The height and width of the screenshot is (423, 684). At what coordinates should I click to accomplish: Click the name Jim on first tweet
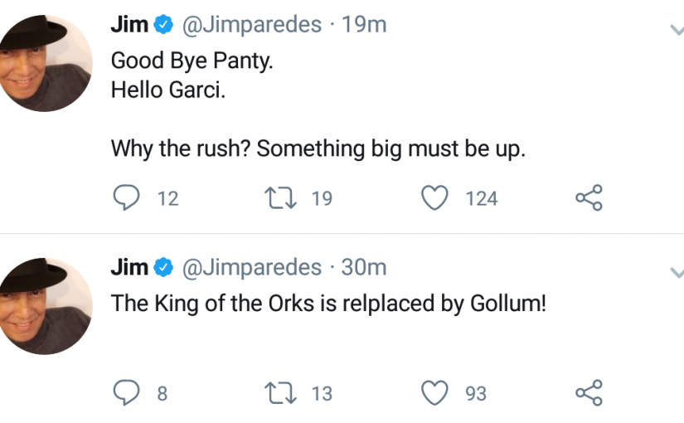tap(129, 24)
